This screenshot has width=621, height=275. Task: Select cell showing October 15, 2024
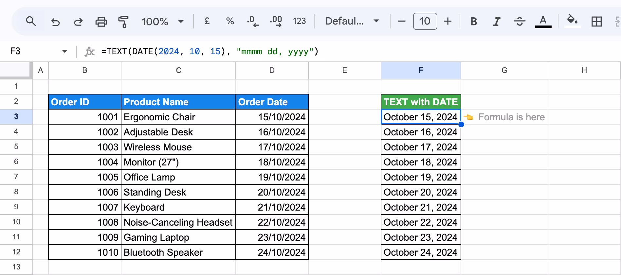(421, 117)
